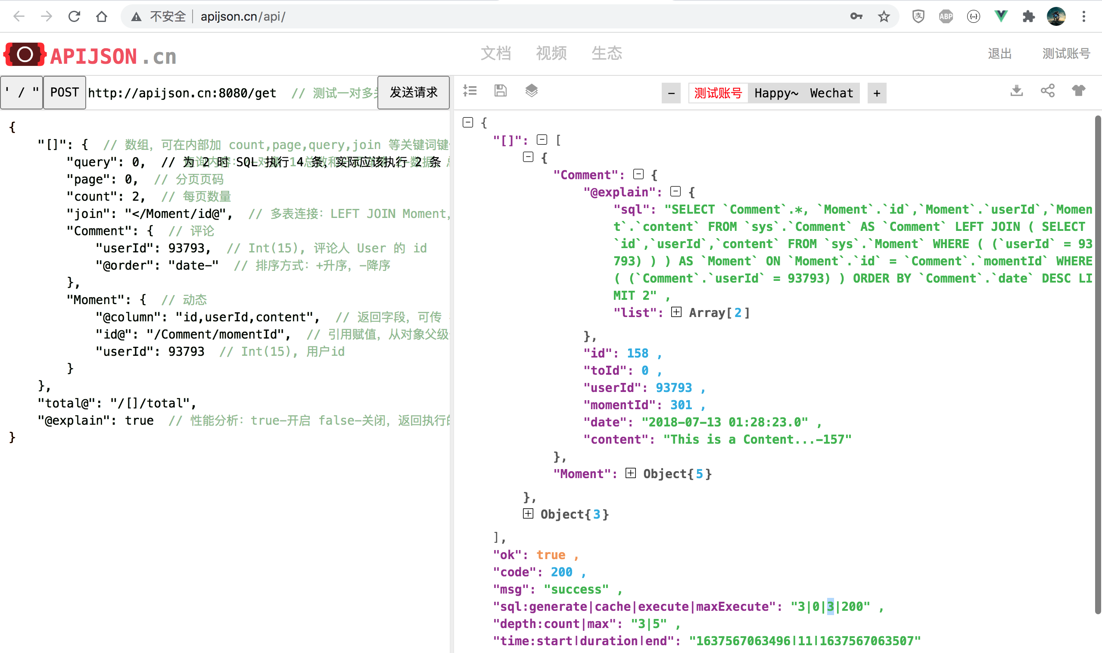1102x653 pixels.
Task: Click the list format icon in the response toolbar
Action: click(x=470, y=90)
